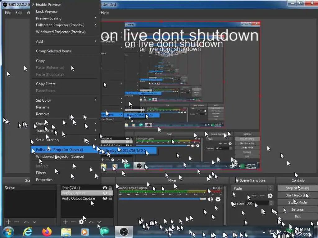Image resolution: width=318 pixels, height=238 pixels.
Task: Toggle visibility of Display Capture source
Action: click(x=105, y=193)
